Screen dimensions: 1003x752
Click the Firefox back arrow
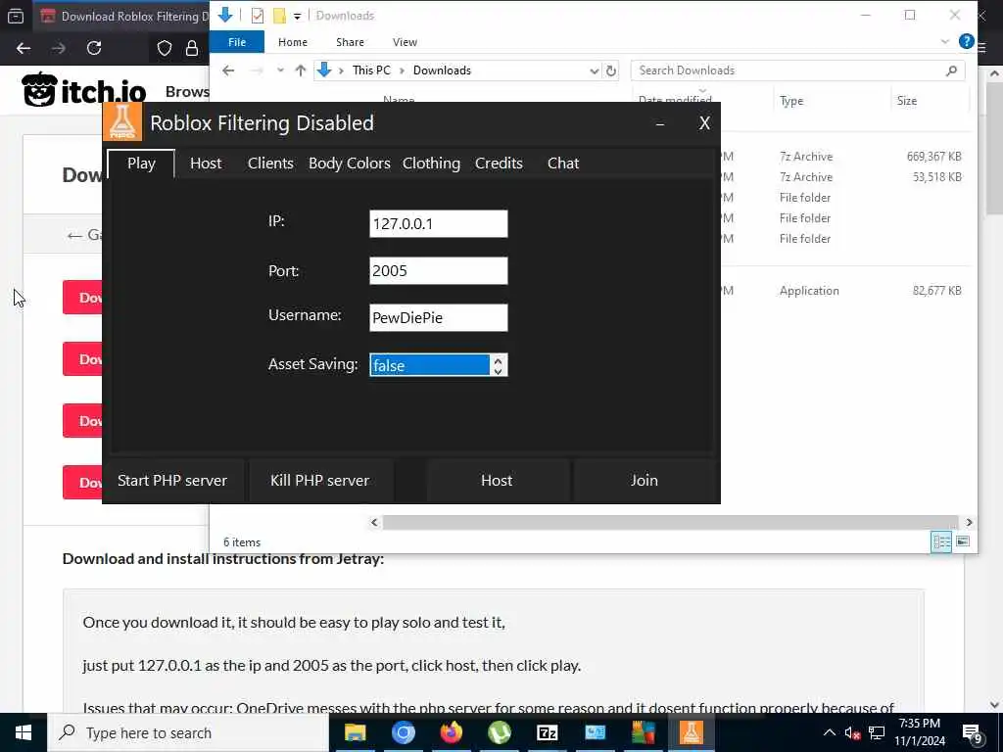point(24,48)
